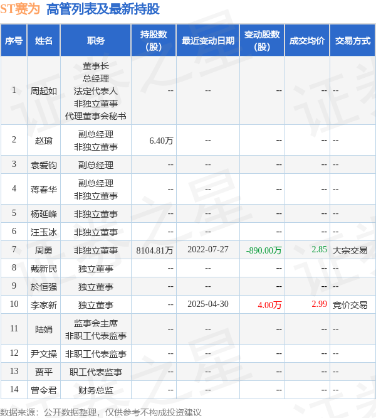Viewport: 376px width, 418px height.
Task: Click the name '蒋春华'
Action: point(44,190)
